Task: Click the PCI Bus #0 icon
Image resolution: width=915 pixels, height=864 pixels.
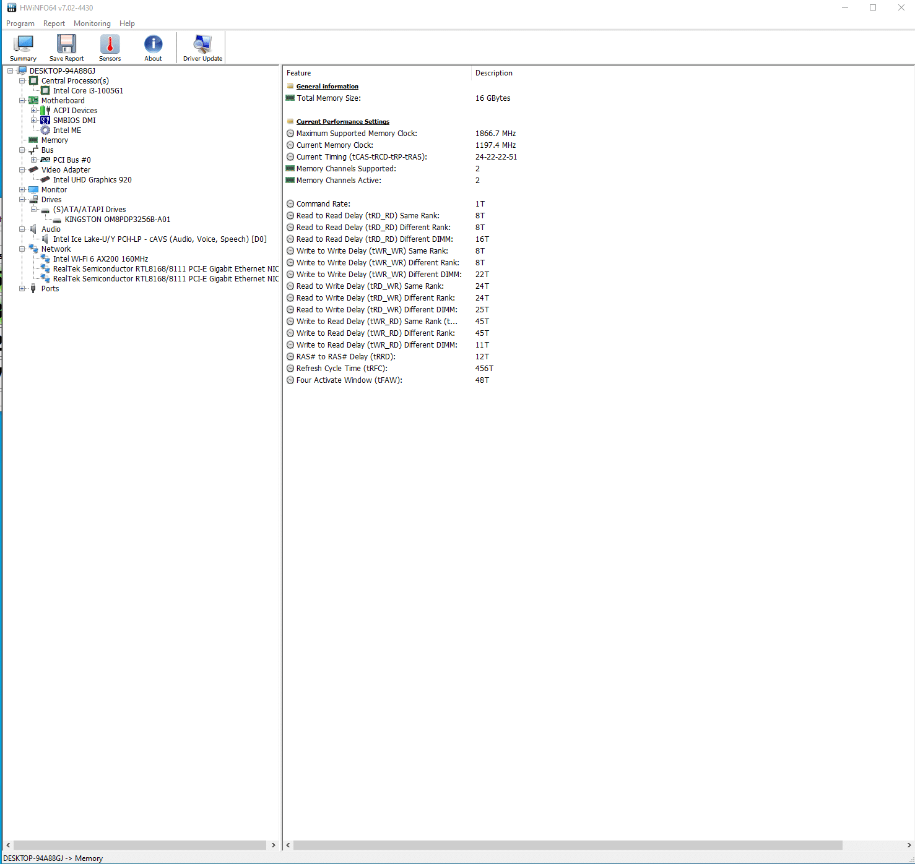Action: [45, 160]
